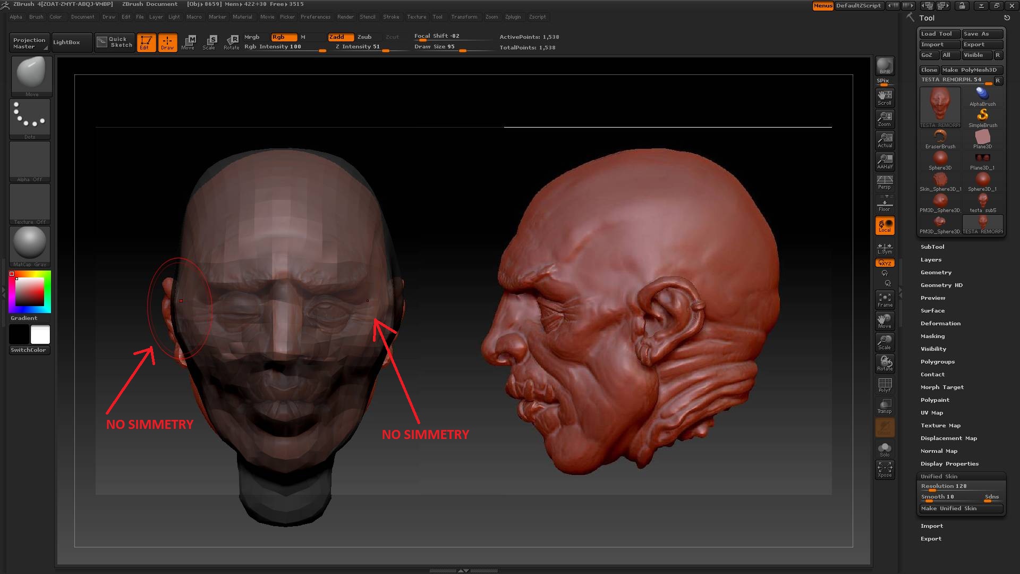Viewport: 1020px width, 574px height.
Task: Expand the Masking section
Action: [932, 336]
